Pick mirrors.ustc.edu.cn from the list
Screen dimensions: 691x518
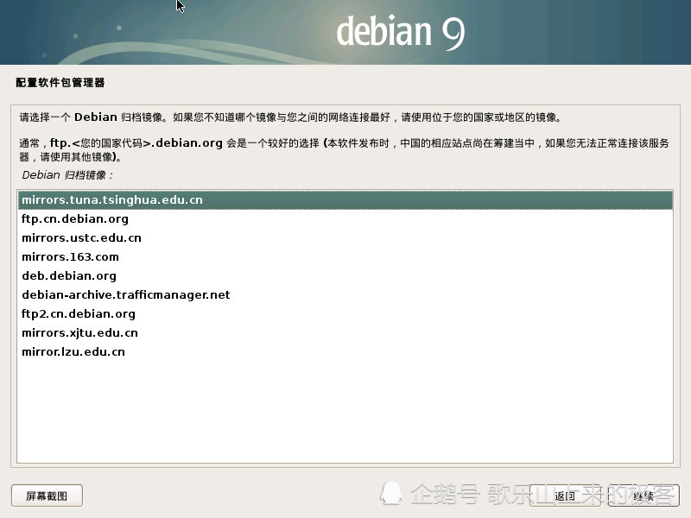coord(345,238)
